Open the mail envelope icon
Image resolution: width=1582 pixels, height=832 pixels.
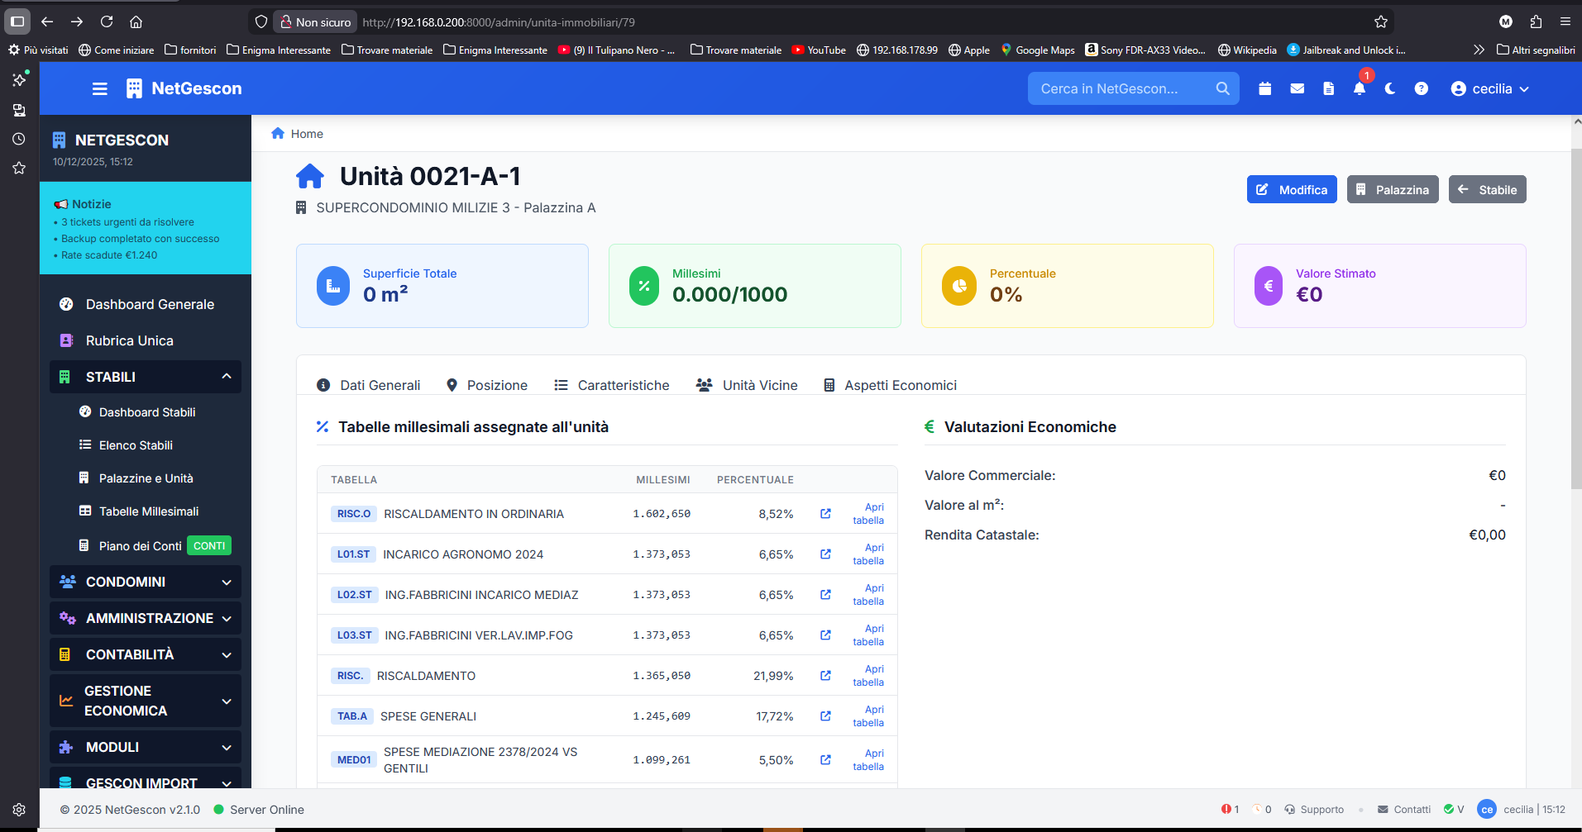(1297, 88)
